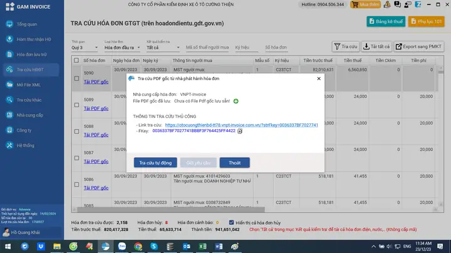The width and height of the screenshot is (451, 253).
Task: Select all rows with the header checkbox
Action: pos(76,61)
